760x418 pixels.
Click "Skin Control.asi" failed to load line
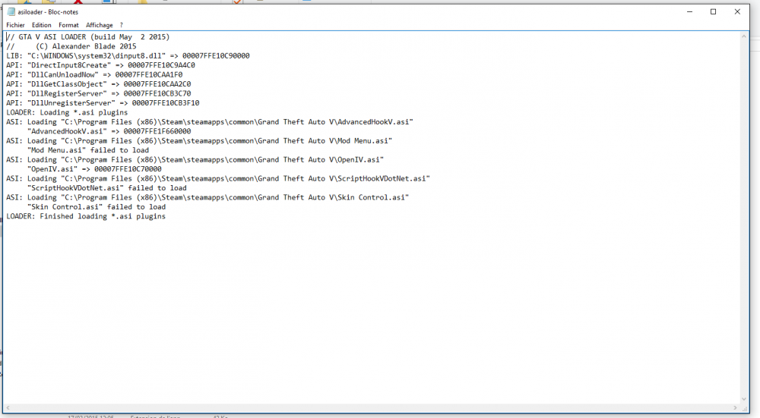coord(97,206)
